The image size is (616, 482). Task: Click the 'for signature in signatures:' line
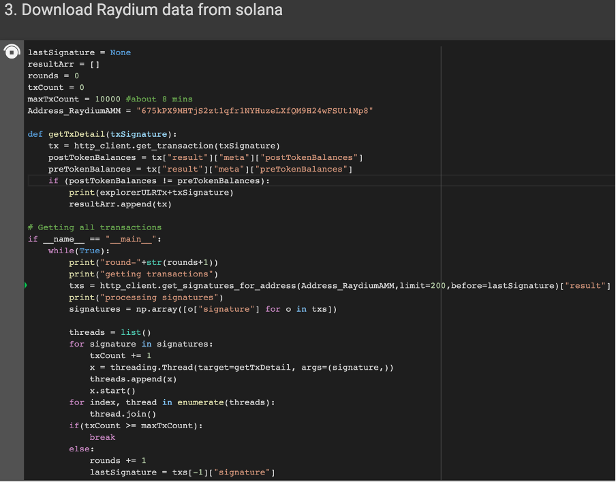(141, 344)
